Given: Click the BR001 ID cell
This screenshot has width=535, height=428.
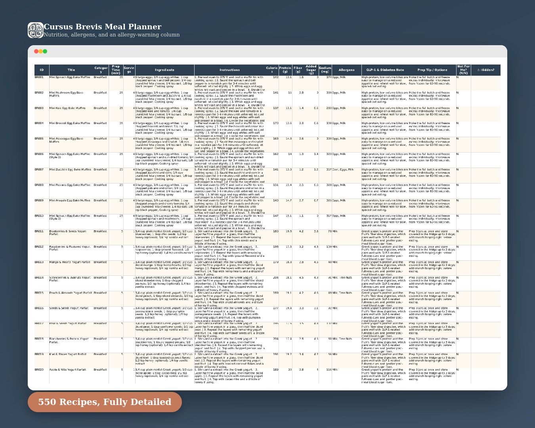Looking at the screenshot, I should 42,83.
